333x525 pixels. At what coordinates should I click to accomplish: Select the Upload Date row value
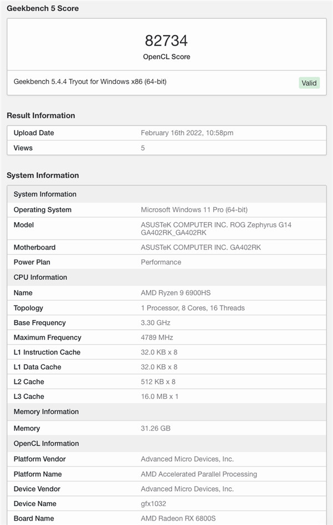coord(187,133)
